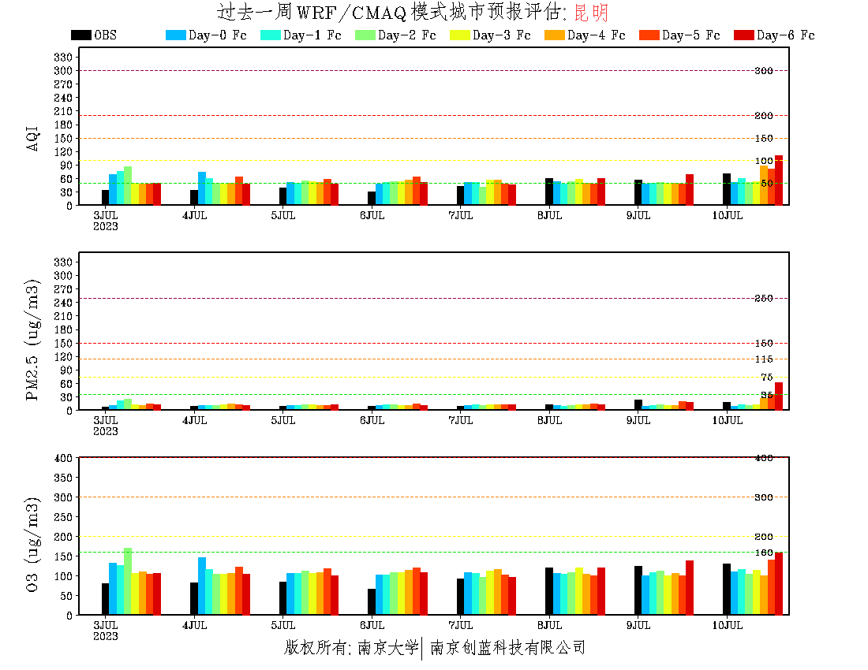Viewport: 868px width, 670px height.
Task: Select the yellow Day-3 Fc legend swatch
Action: [460, 35]
